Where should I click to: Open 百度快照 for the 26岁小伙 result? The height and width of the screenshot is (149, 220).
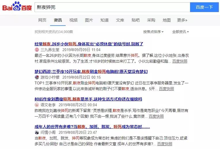click(x=180, y=61)
